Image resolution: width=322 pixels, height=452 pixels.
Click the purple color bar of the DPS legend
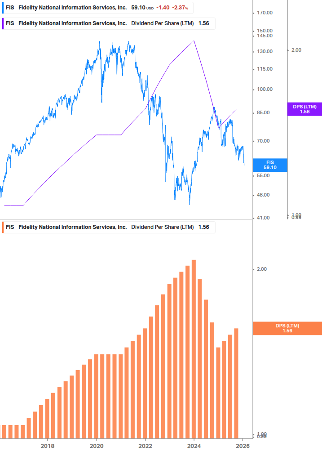click(3, 24)
